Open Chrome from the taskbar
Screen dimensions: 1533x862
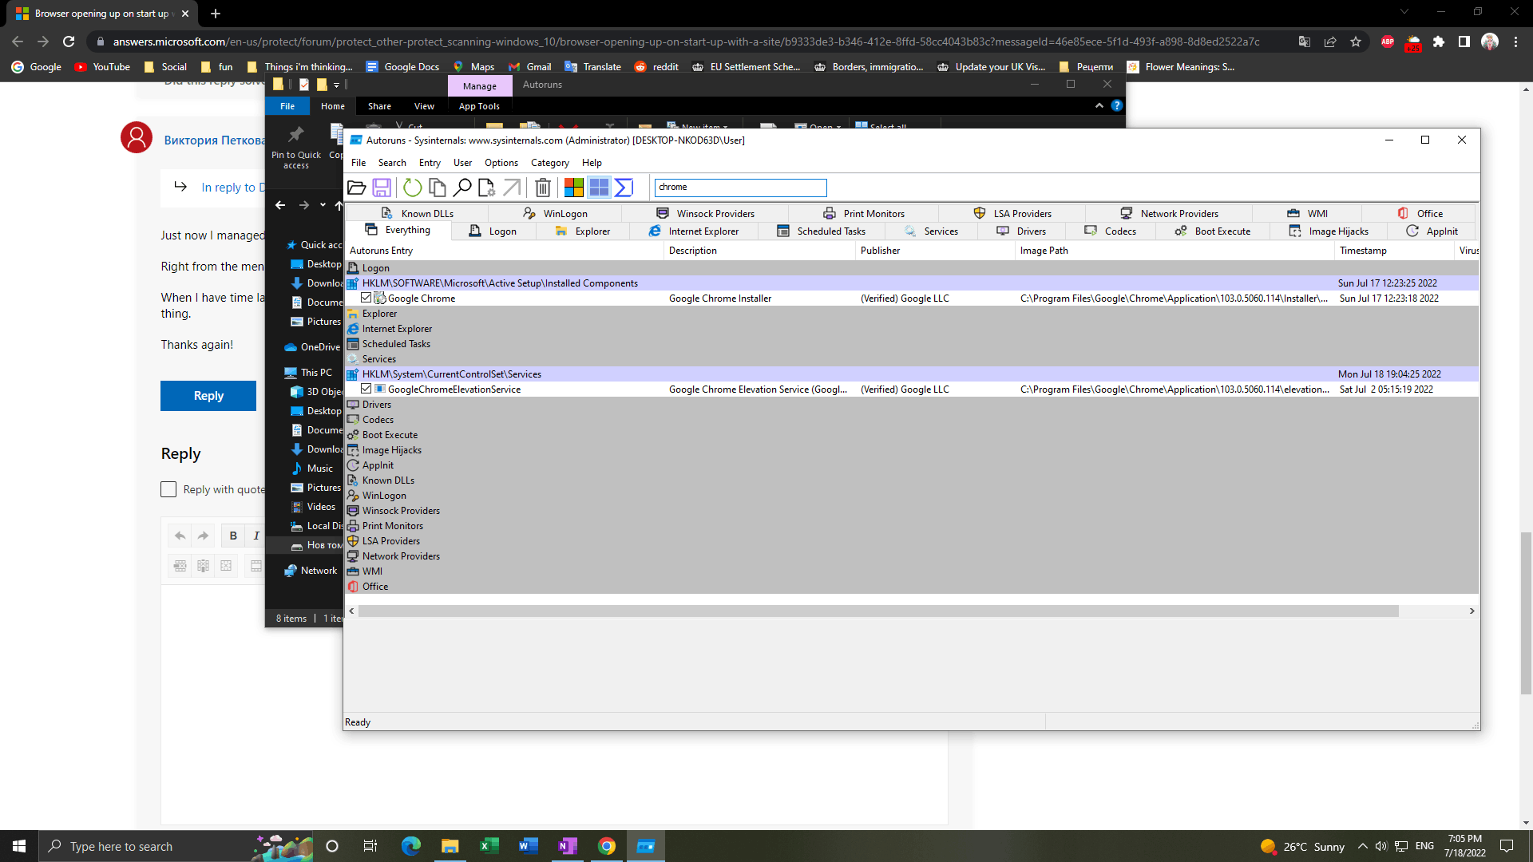point(607,846)
